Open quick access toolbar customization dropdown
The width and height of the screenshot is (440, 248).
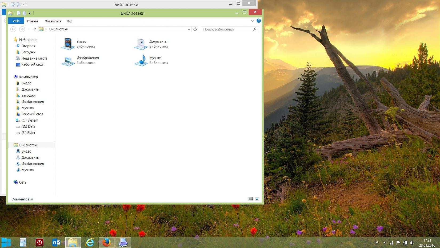[30, 13]
